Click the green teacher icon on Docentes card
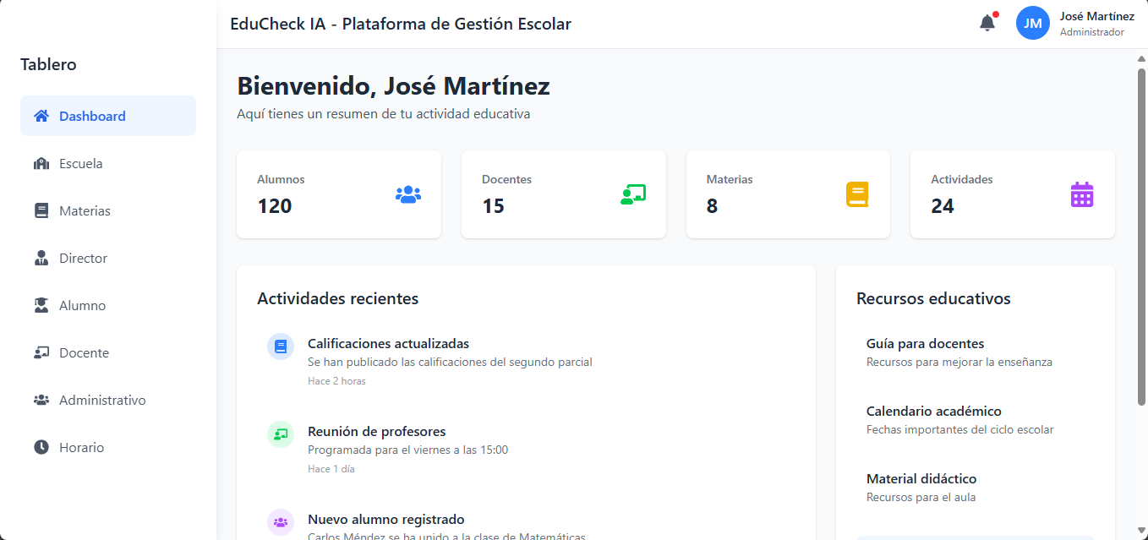The image size is (1148, 540). pos(633,194)
